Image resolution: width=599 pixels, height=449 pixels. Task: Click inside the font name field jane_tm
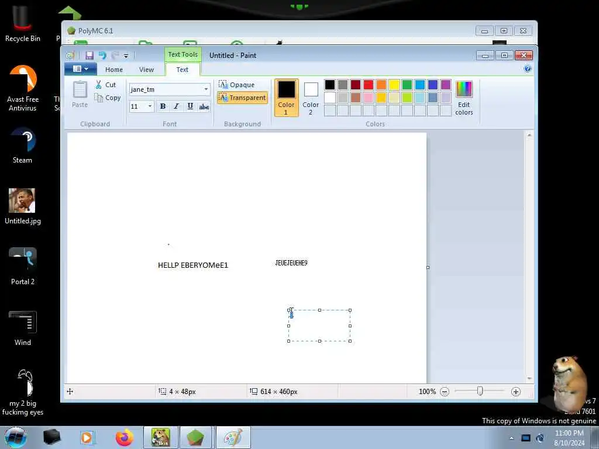[x=166, y=89]
